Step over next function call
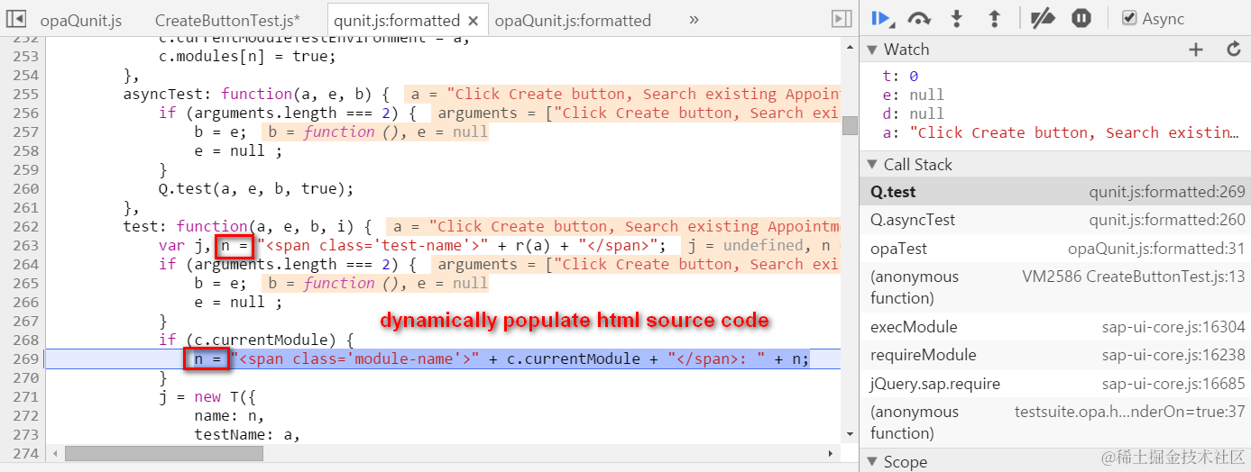Image resolution: width=1251 pixels, height=472 pixels. (919, 18)
